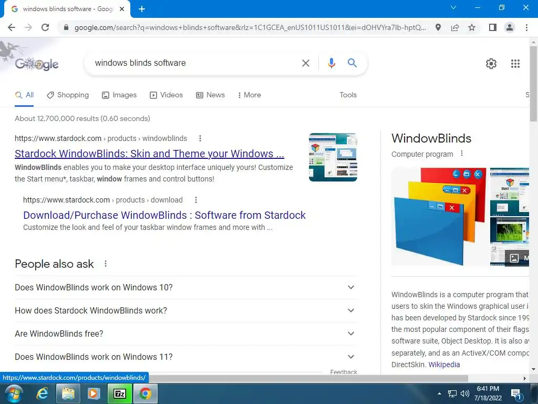Click the Feedback link under questions

point(344,372)
